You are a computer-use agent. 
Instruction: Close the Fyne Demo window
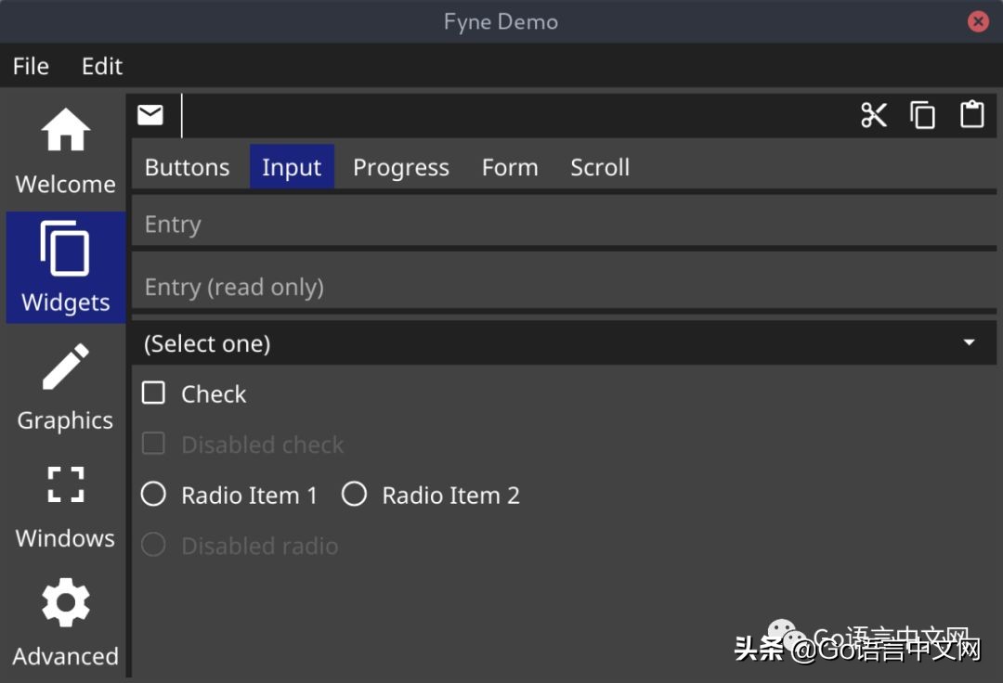pyautogui.click(x=978, y=21)
